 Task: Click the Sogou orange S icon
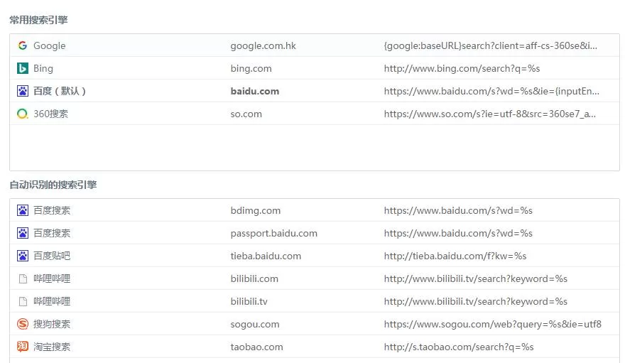pyautogui.click(x=23, y=324)
